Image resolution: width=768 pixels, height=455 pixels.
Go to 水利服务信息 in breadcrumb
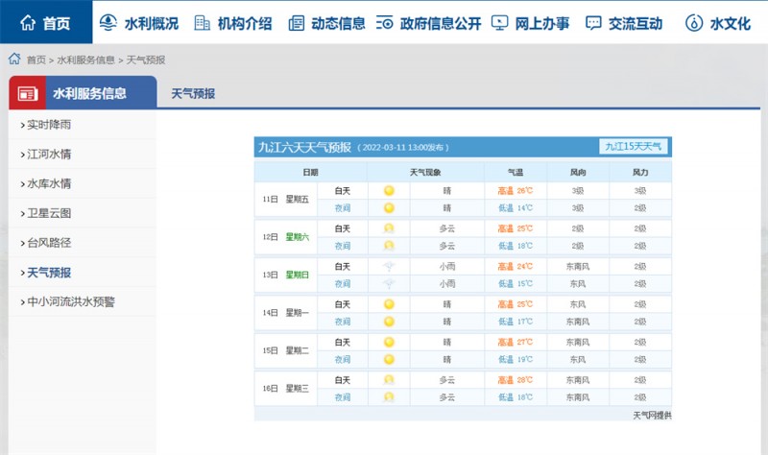pyautogui.click(x=85, y=60)
